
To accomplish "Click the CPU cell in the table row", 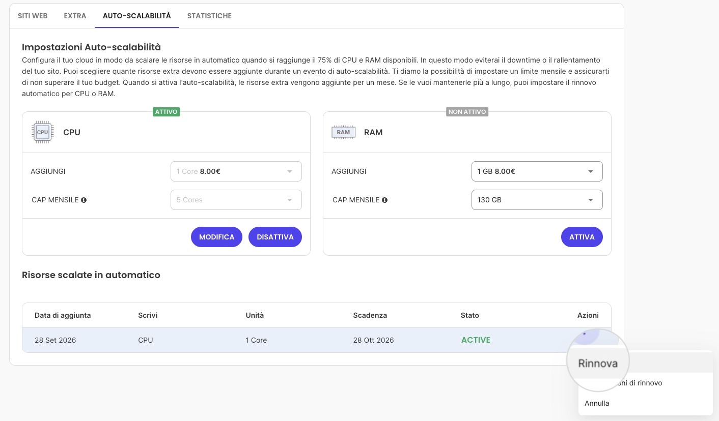I will pos(145,340).
